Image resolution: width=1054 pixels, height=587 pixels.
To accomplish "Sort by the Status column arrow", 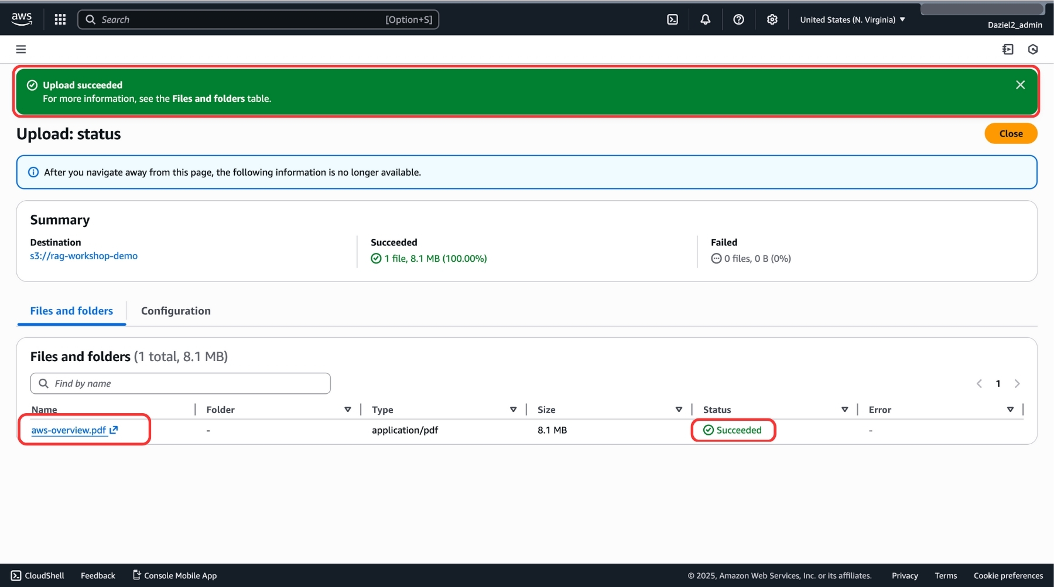I will tap(844, 410).
